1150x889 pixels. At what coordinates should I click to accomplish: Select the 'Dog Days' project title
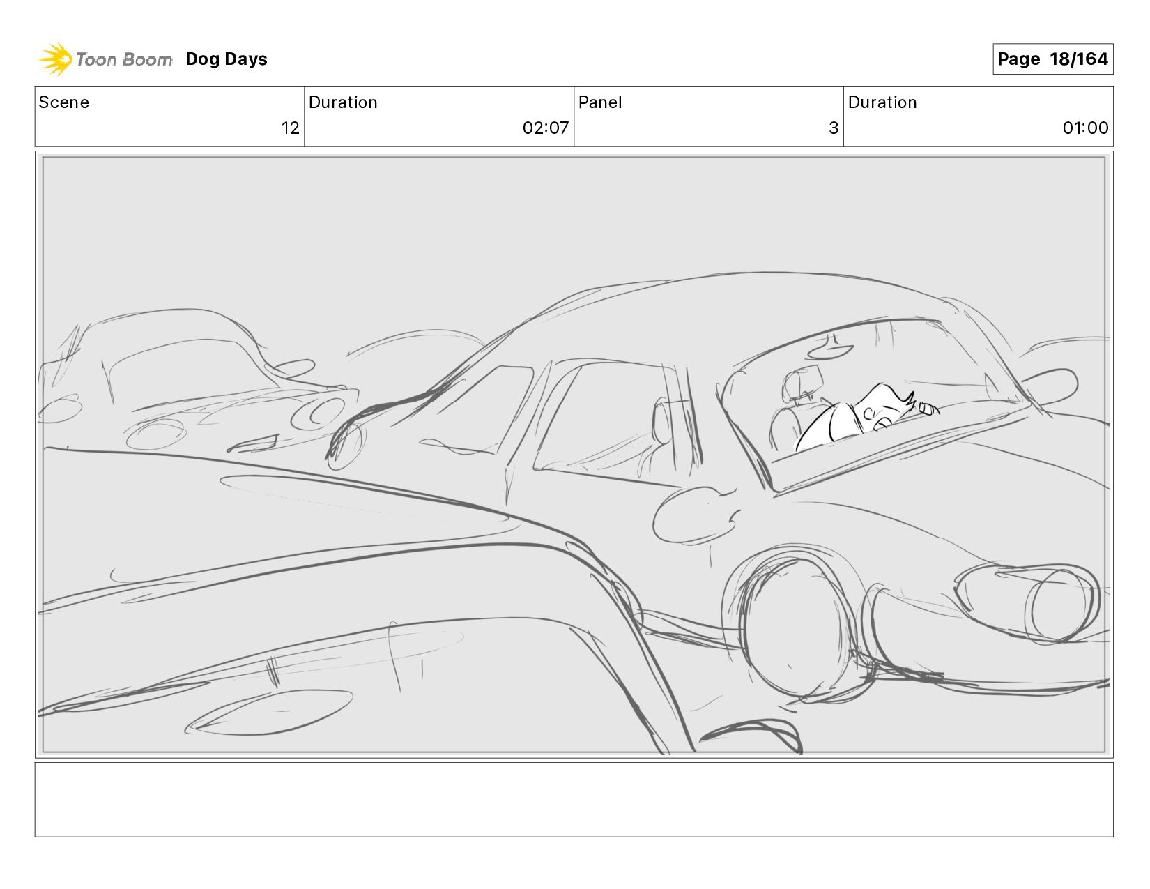click(x=227, y=59)
